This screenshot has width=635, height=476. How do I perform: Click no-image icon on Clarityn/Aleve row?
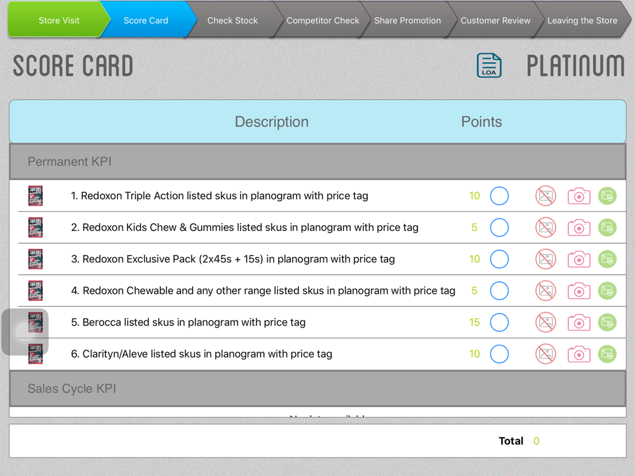point(545,354)
